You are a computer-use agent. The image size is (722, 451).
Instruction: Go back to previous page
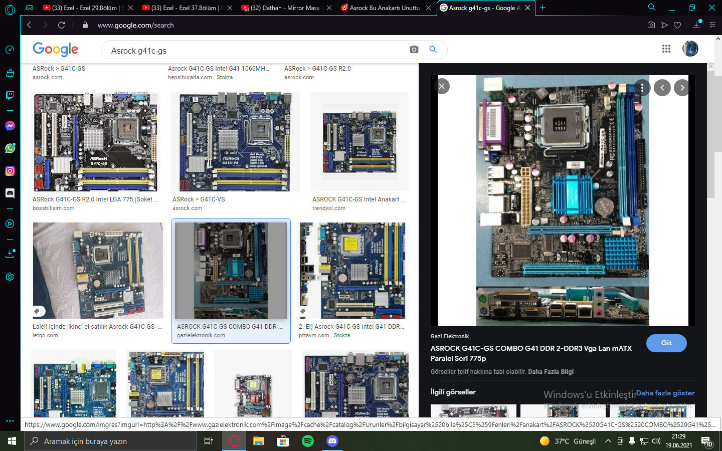29,25
